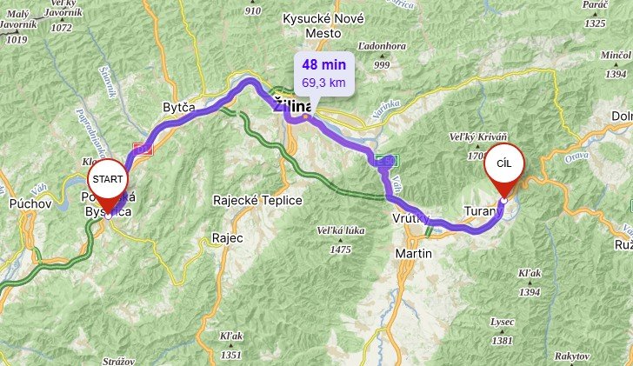Select the Bytča town label
Image resolution: width=633 pixels, height=366 pixels.
[x=179, y=107]
